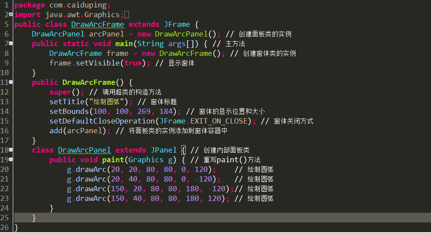Viewport: 431px width, 233px height.
Task: Click the comment 主方法 on line 7
Action: tap(235, 44)
